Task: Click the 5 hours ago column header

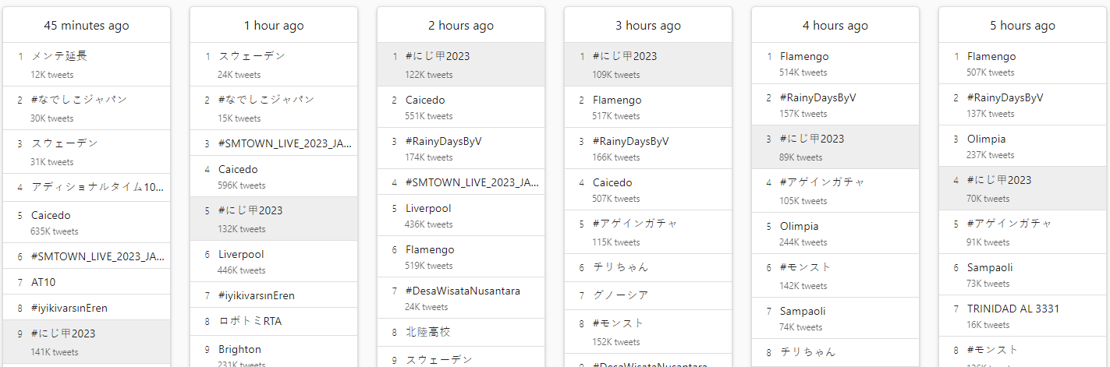Action: pyautogui.click(x=1022, y=26)
